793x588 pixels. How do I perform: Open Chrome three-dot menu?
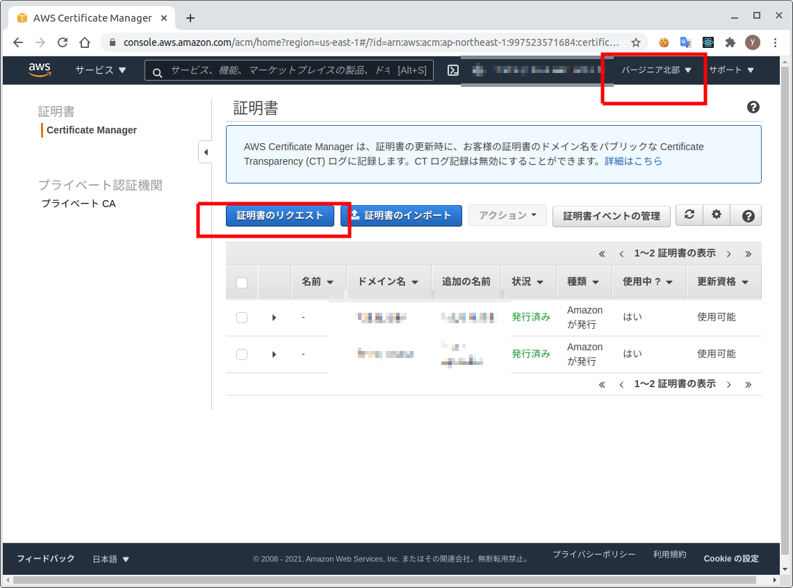click(775, 42)
